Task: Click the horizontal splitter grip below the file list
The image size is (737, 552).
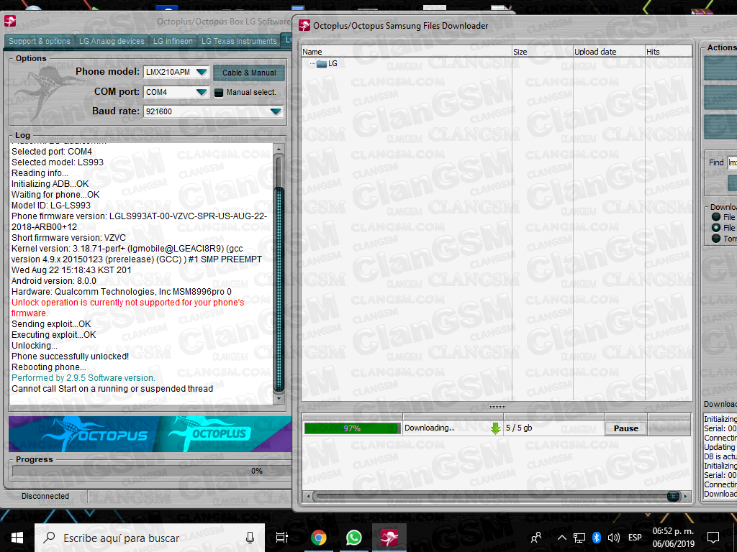Action: (x=497, y=407)
